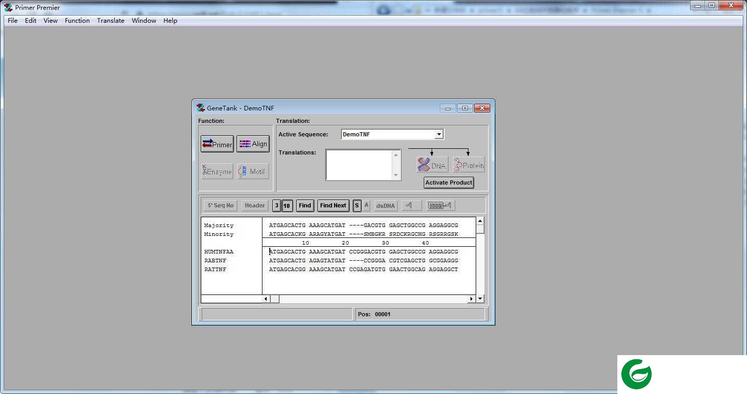
Task: Click the HUMTNFAA sequence row bases
Action: 364,251
